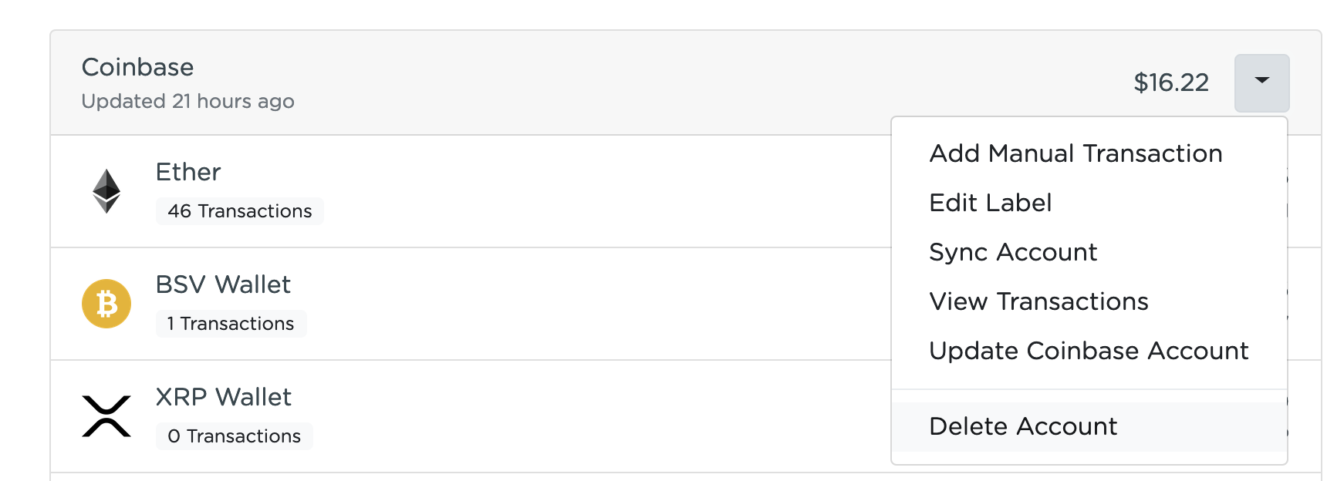Choose Edit Label menu option
The height and width of the screenshot is (481, 1344).
[991, 203]
